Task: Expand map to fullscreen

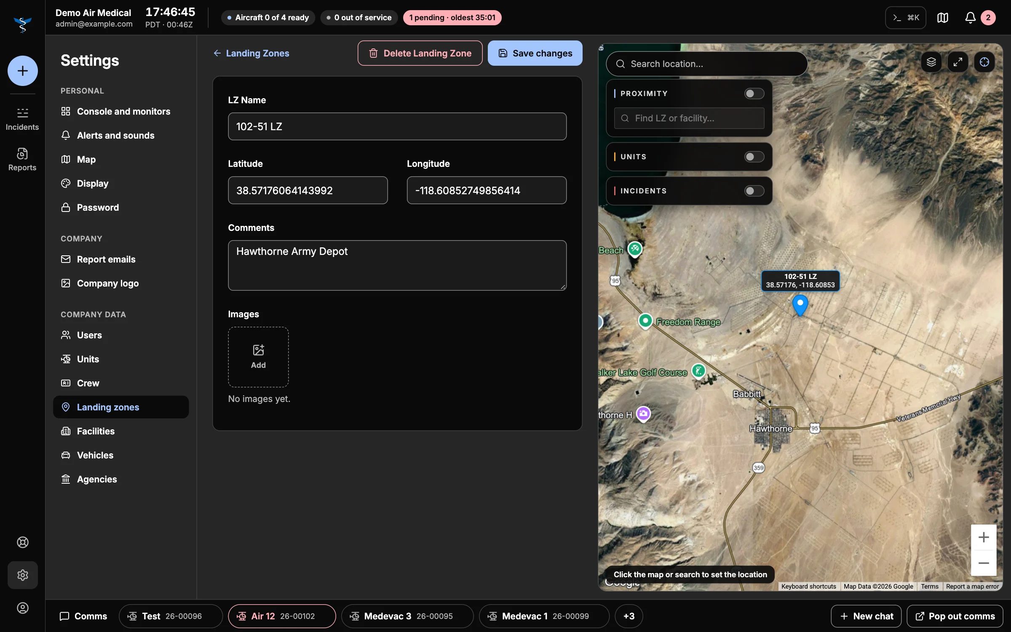Action: coord(958,62)
